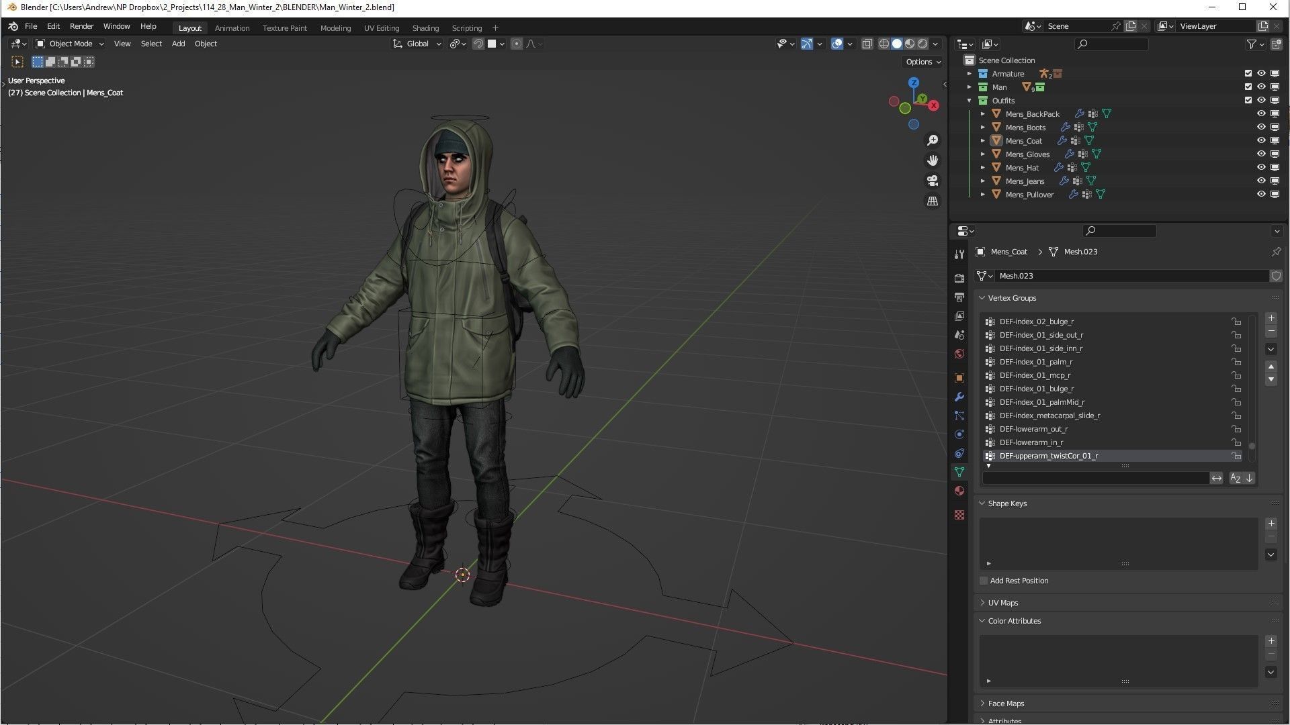The width and height of the screenshot is (1290, 725).
Task: Open the File menu
Action: click(31, 26)
